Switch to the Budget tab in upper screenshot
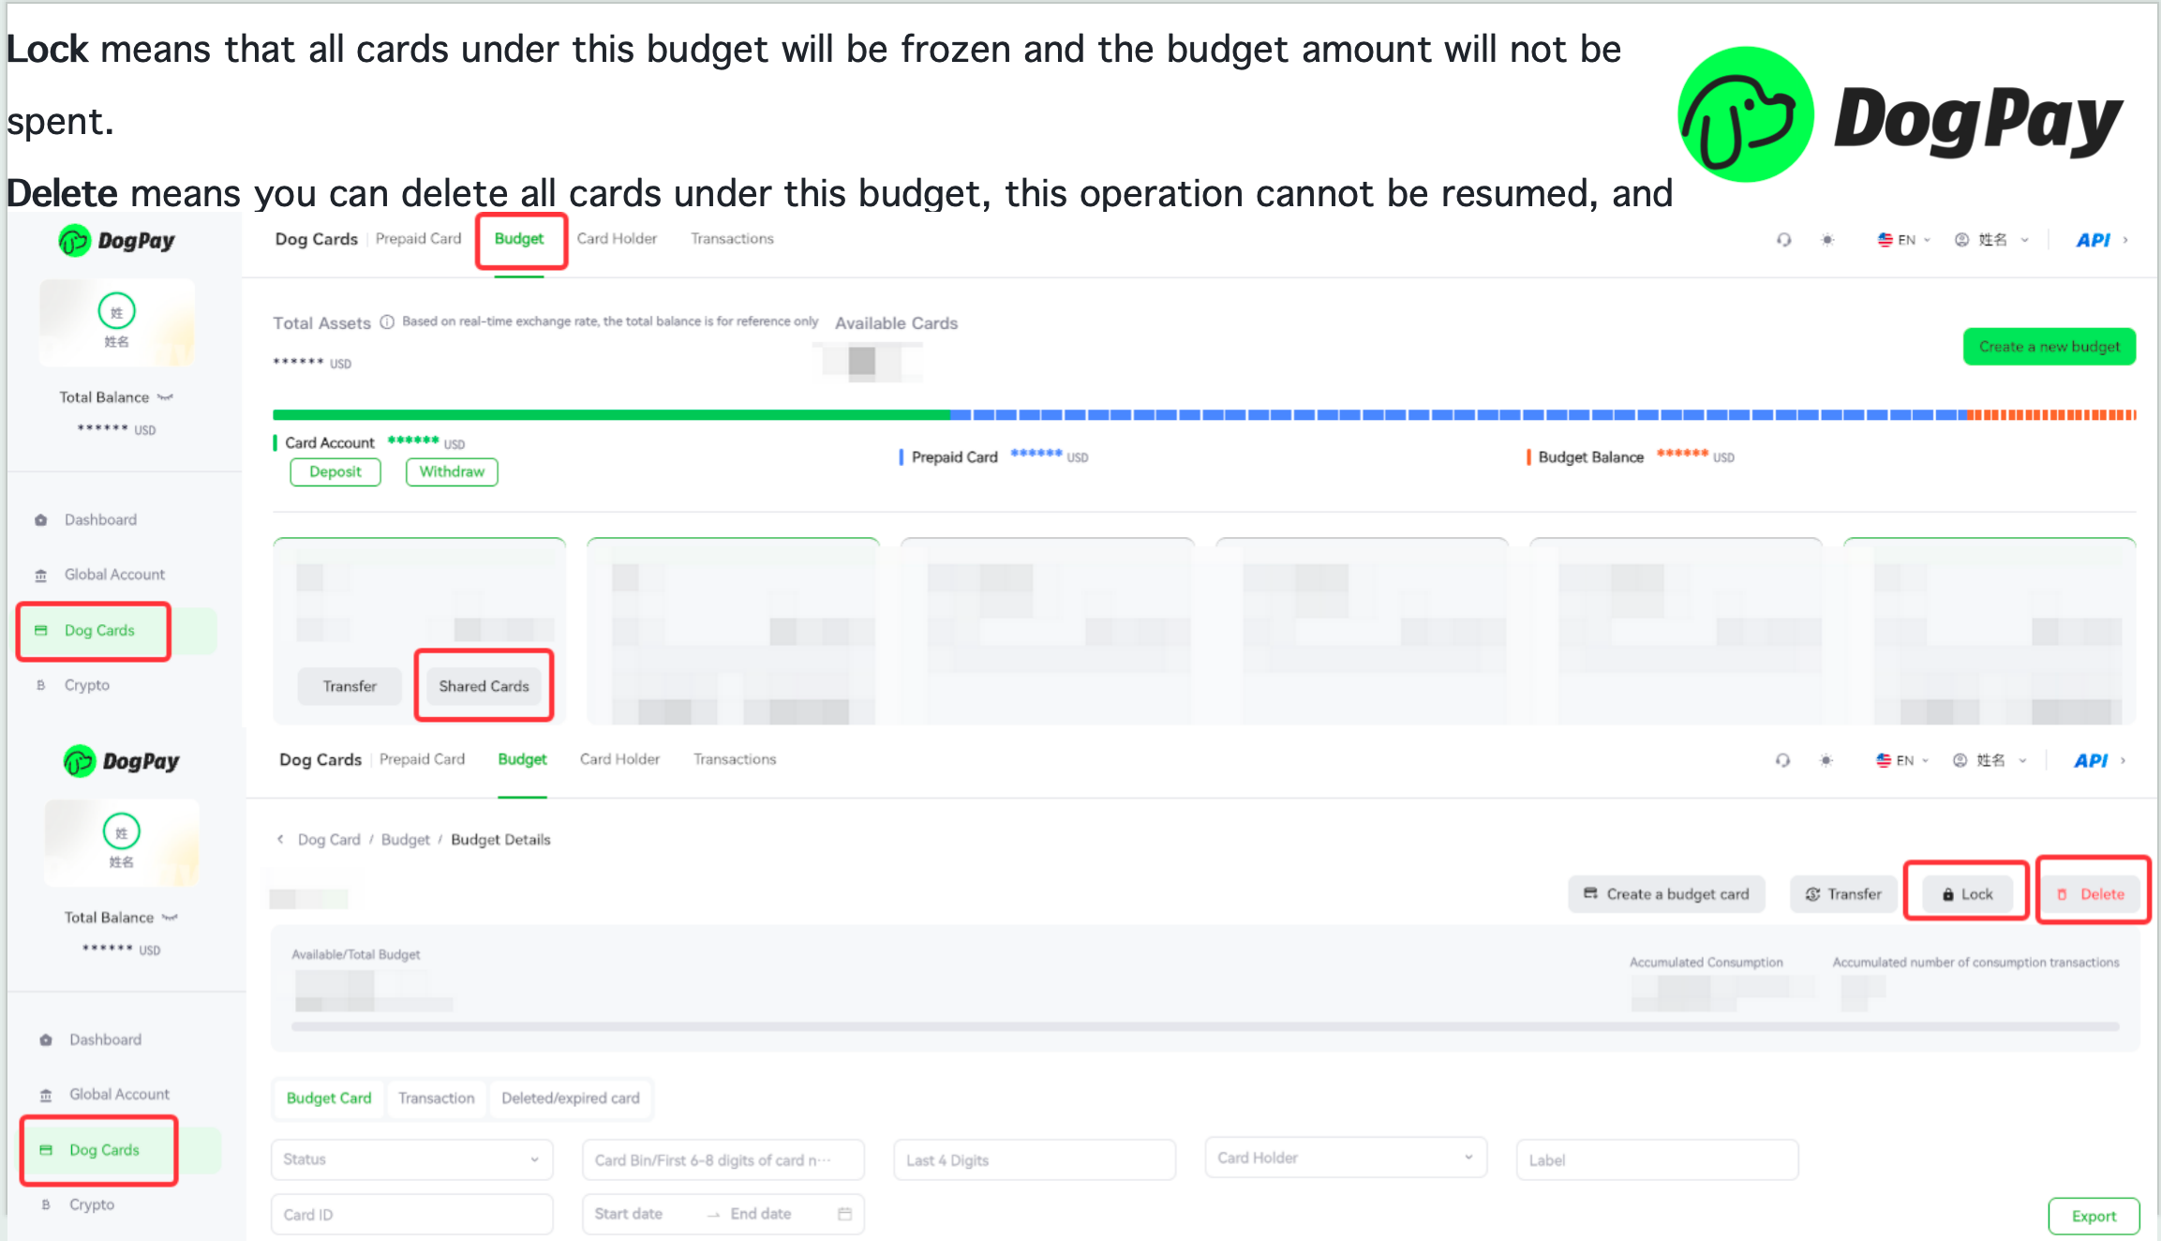 [519, 239]
